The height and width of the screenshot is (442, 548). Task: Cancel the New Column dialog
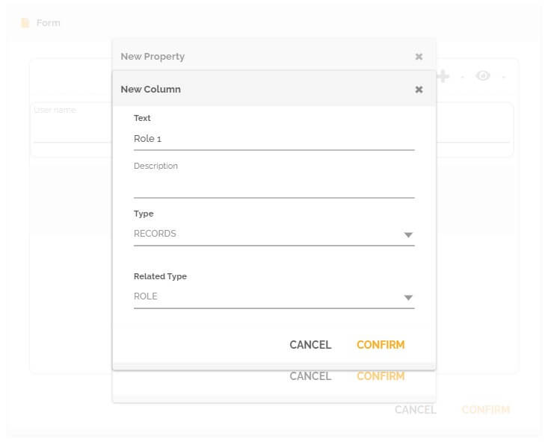click(310, 345)
